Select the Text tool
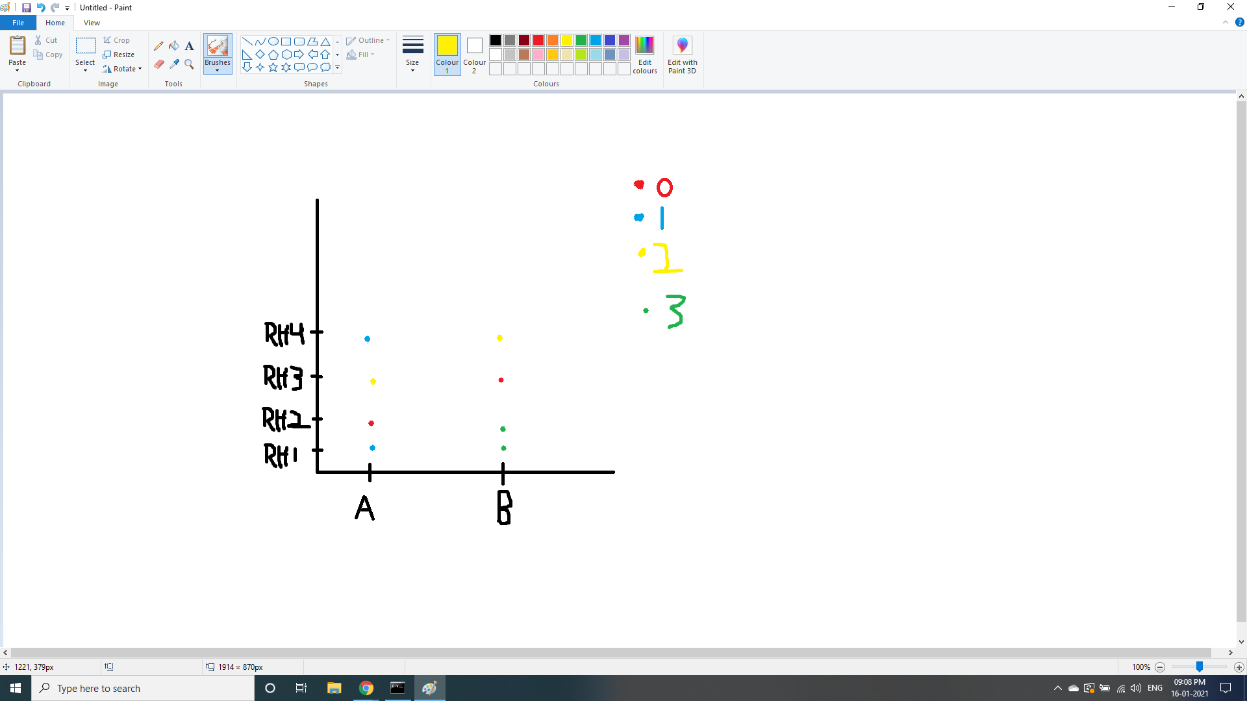 click(x=189, y=46)
